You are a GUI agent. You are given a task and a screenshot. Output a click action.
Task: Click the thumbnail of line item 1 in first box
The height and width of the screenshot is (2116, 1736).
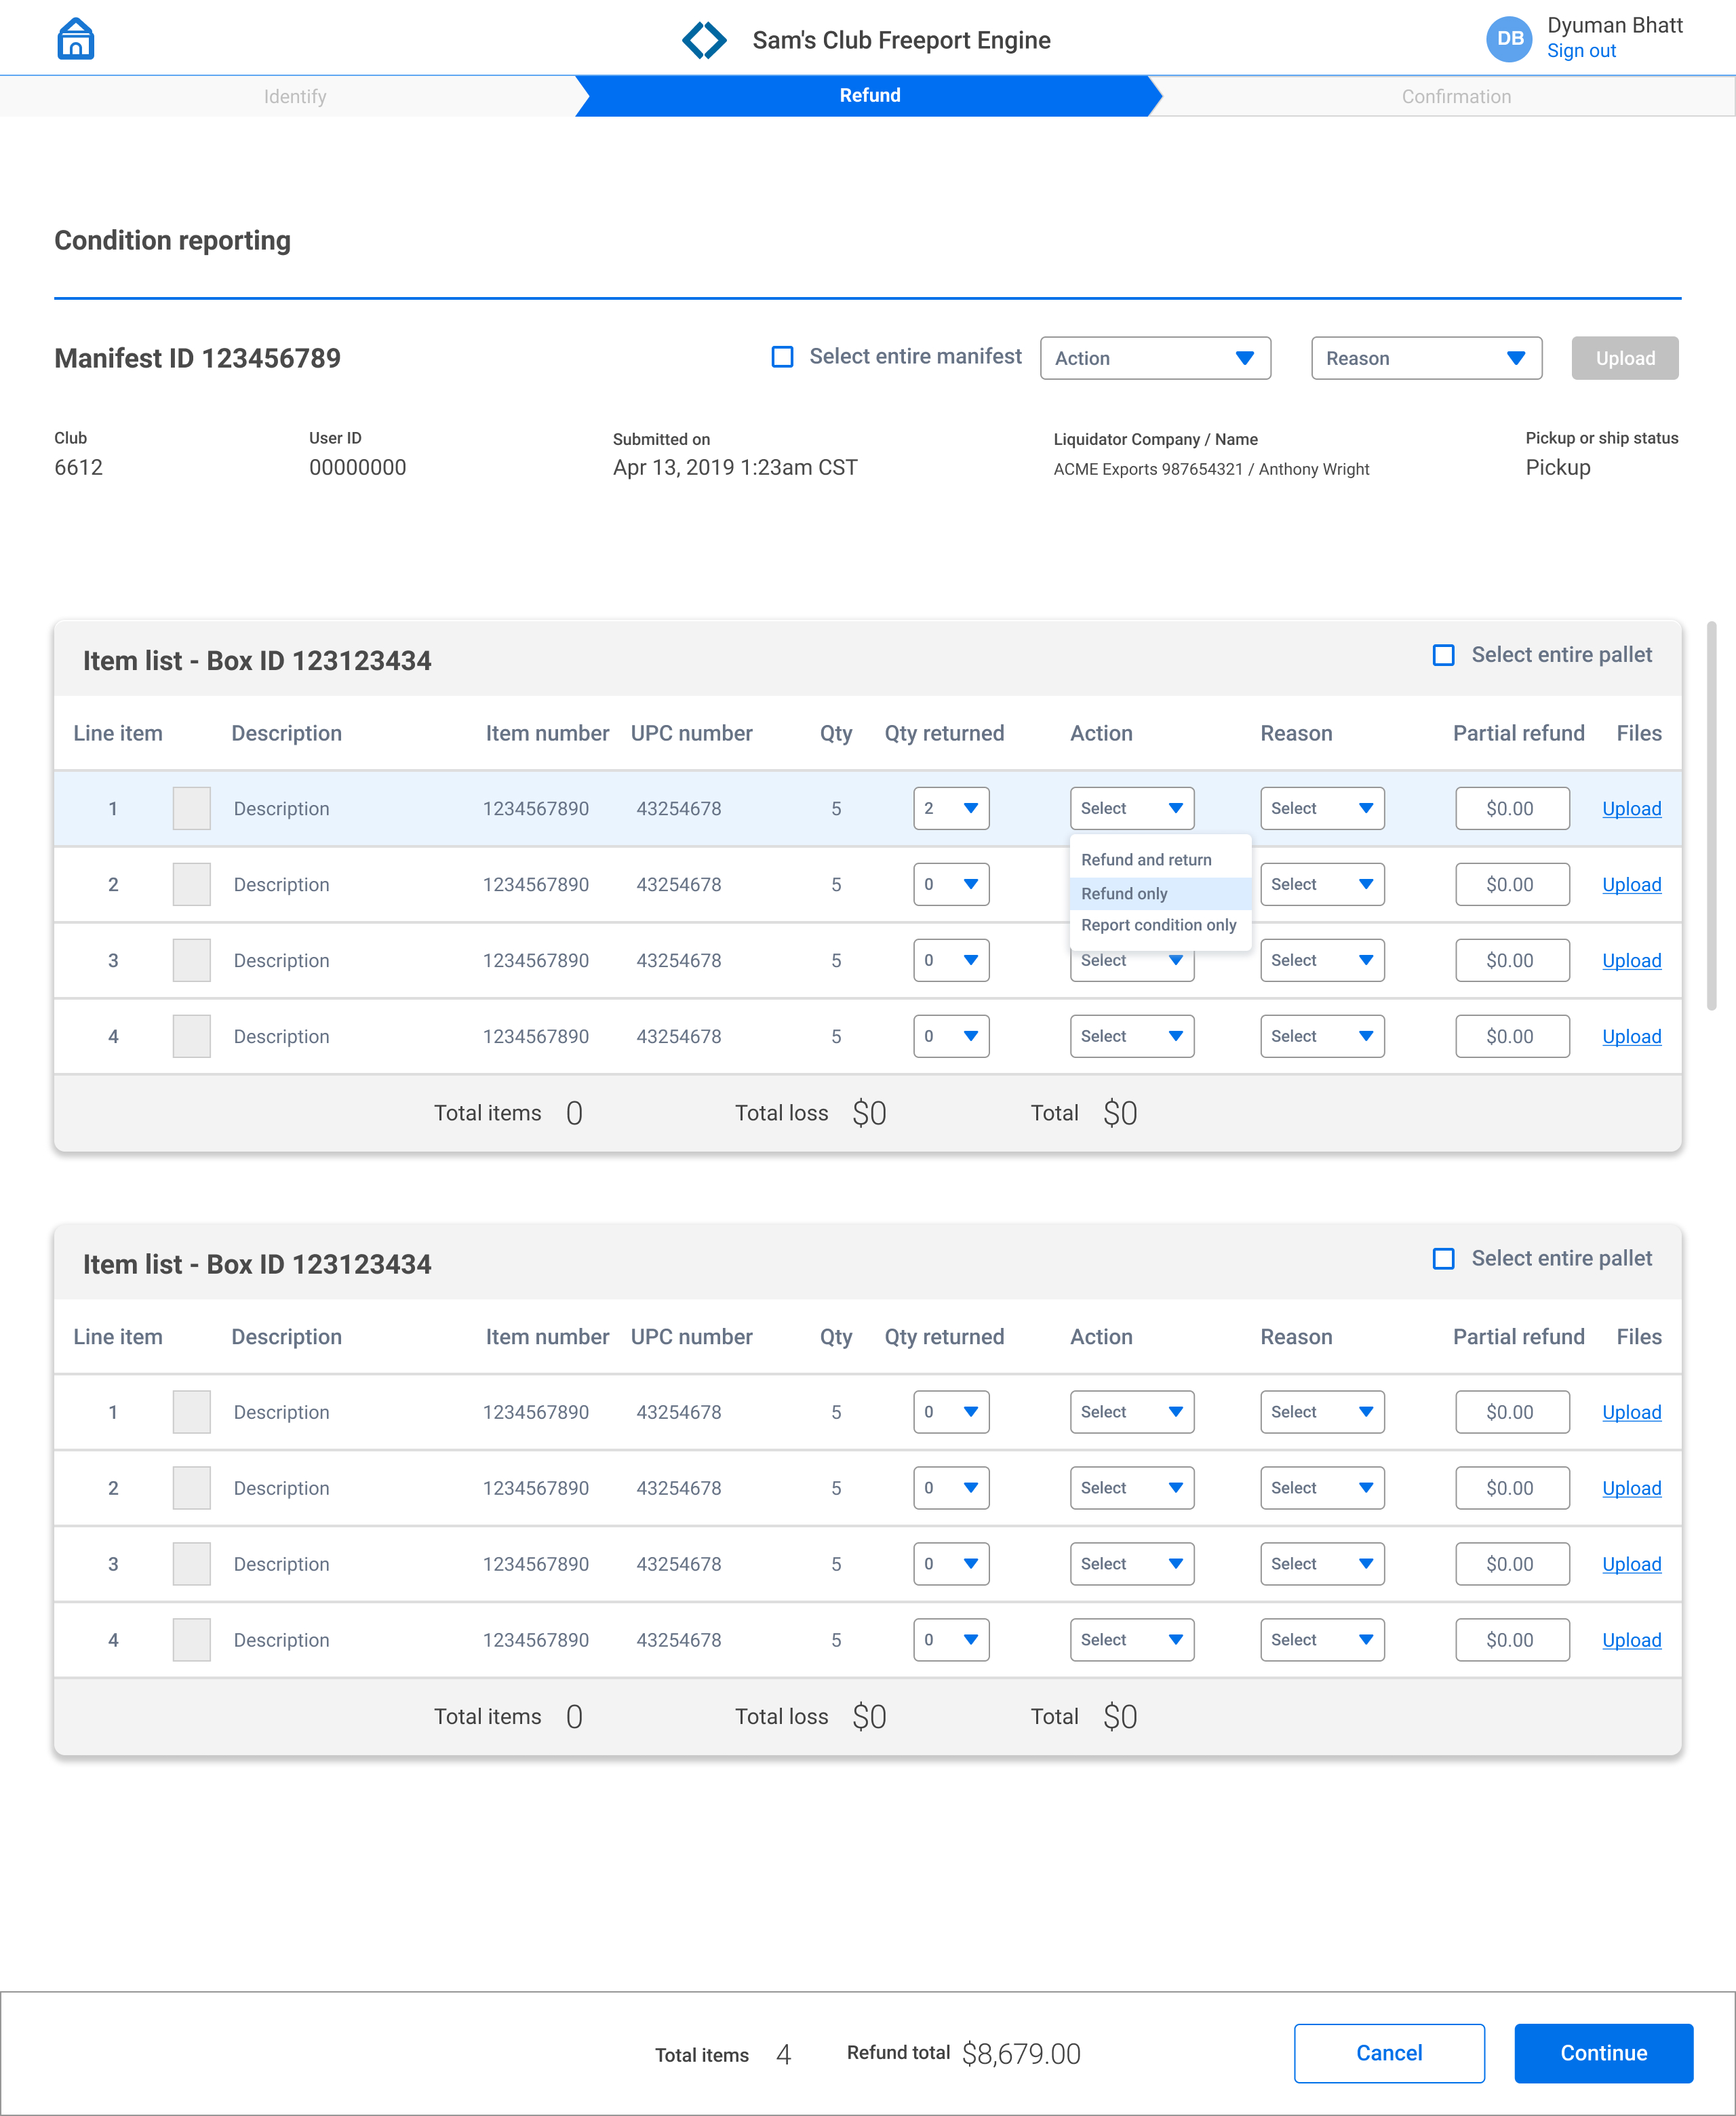point(191,808)
